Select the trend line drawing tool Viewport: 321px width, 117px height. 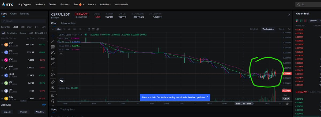point(53,41)
